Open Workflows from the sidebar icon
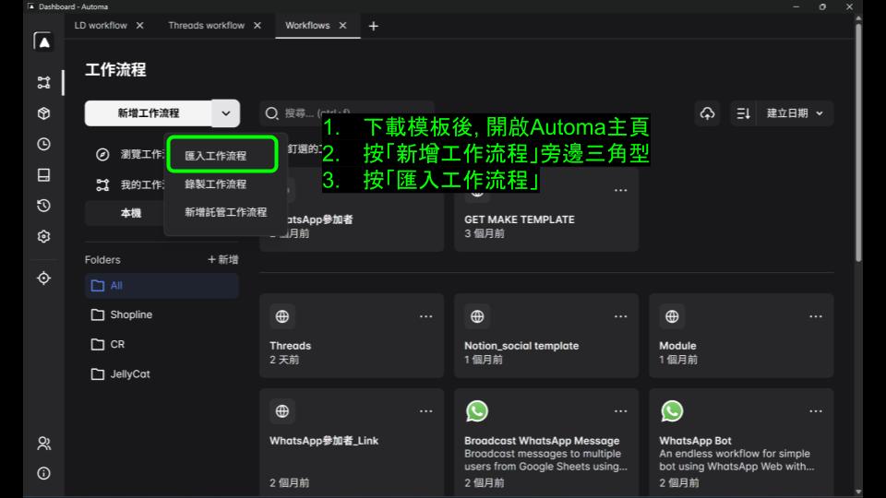Viewport: 886px width, 498px height. (43, 82)
